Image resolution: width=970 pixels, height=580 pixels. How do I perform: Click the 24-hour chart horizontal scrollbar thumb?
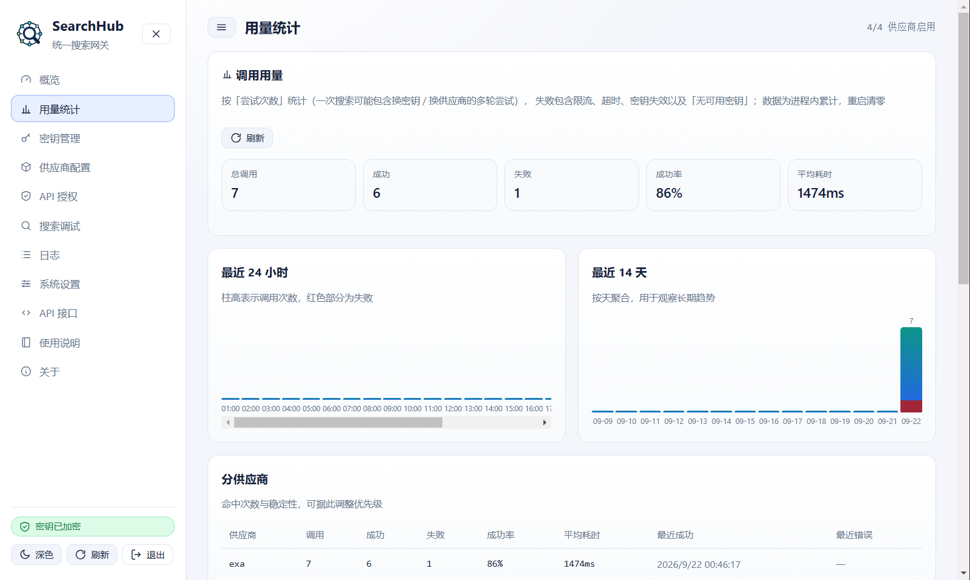pos(338,423)
